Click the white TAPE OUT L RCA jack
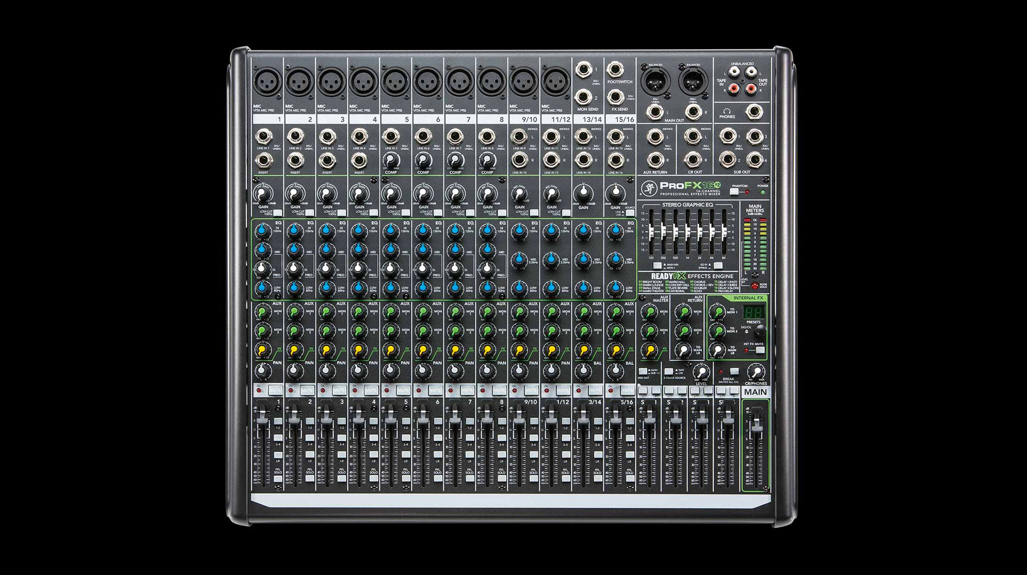This screenshot has width=1027, height=575. [x=751, y=72]
